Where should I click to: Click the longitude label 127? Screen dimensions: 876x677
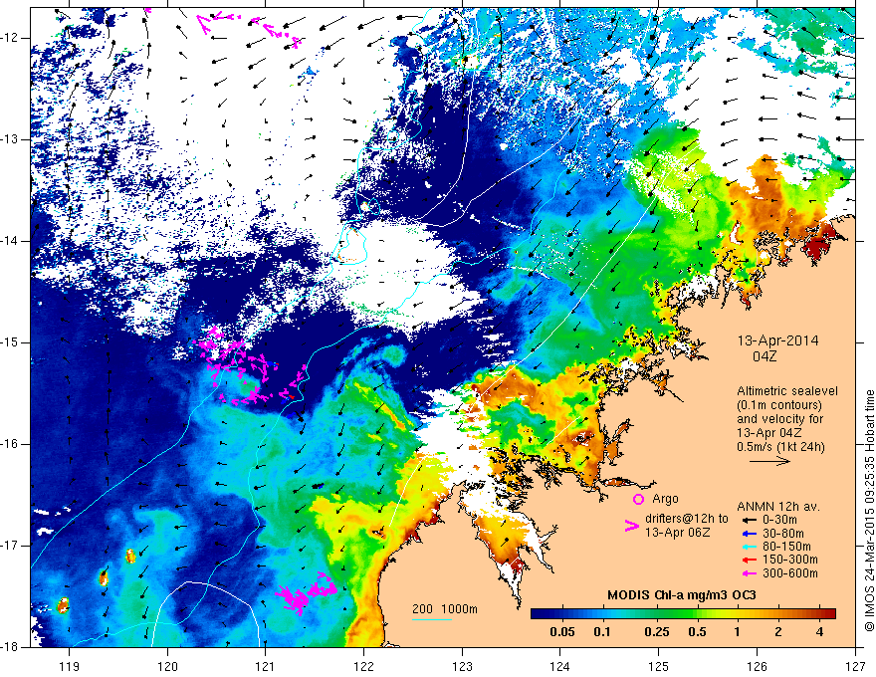[x=855, y=666]
